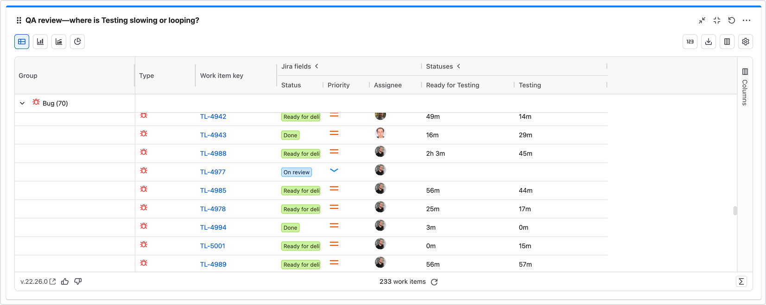Collapse the Jira fields column group

(317, 66)
